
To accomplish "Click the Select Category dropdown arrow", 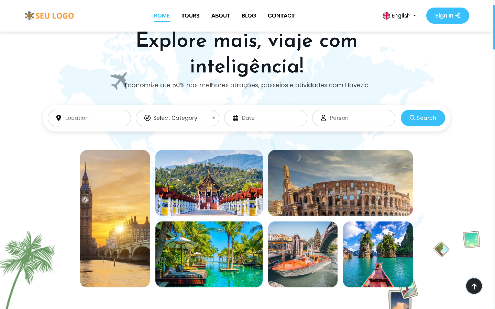I will click(x=213, y=118).
